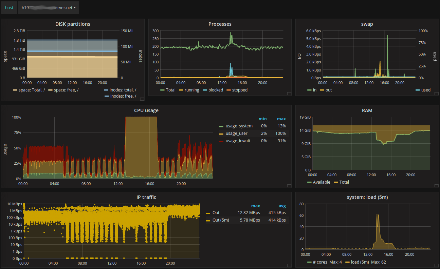440x269 pixels.
Task: Toggle usage_user series in CPU legend
Action: [237, 133]
